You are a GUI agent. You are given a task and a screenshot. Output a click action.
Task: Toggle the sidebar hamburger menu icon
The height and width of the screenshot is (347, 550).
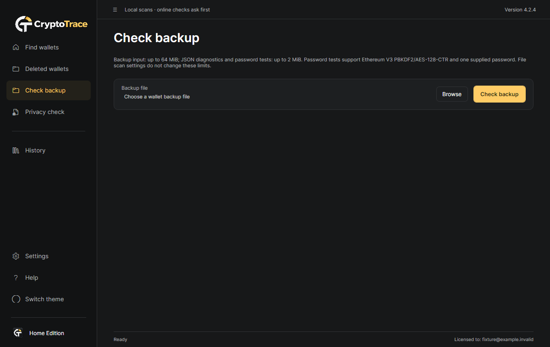[115, 10]
